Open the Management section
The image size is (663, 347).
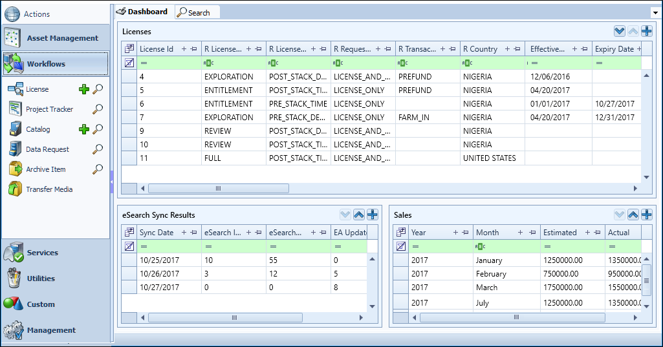point(56,330)
